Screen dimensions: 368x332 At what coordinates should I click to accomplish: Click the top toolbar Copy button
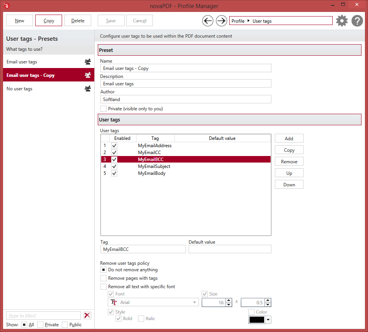[49, 20]
